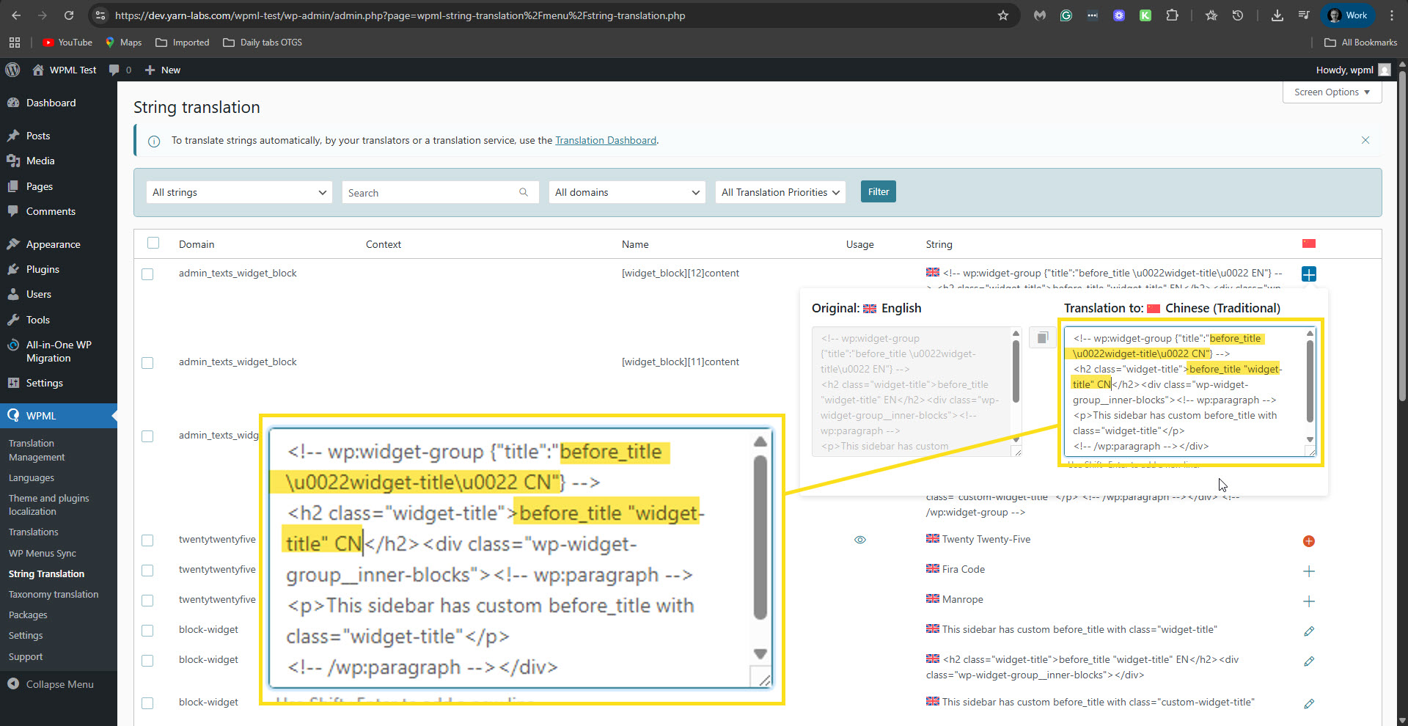Image resolution: width=1408 pixels, height=726 pixels.
Task: Bookmark this page with the star icon
Action: click(x=1002, y=15)
